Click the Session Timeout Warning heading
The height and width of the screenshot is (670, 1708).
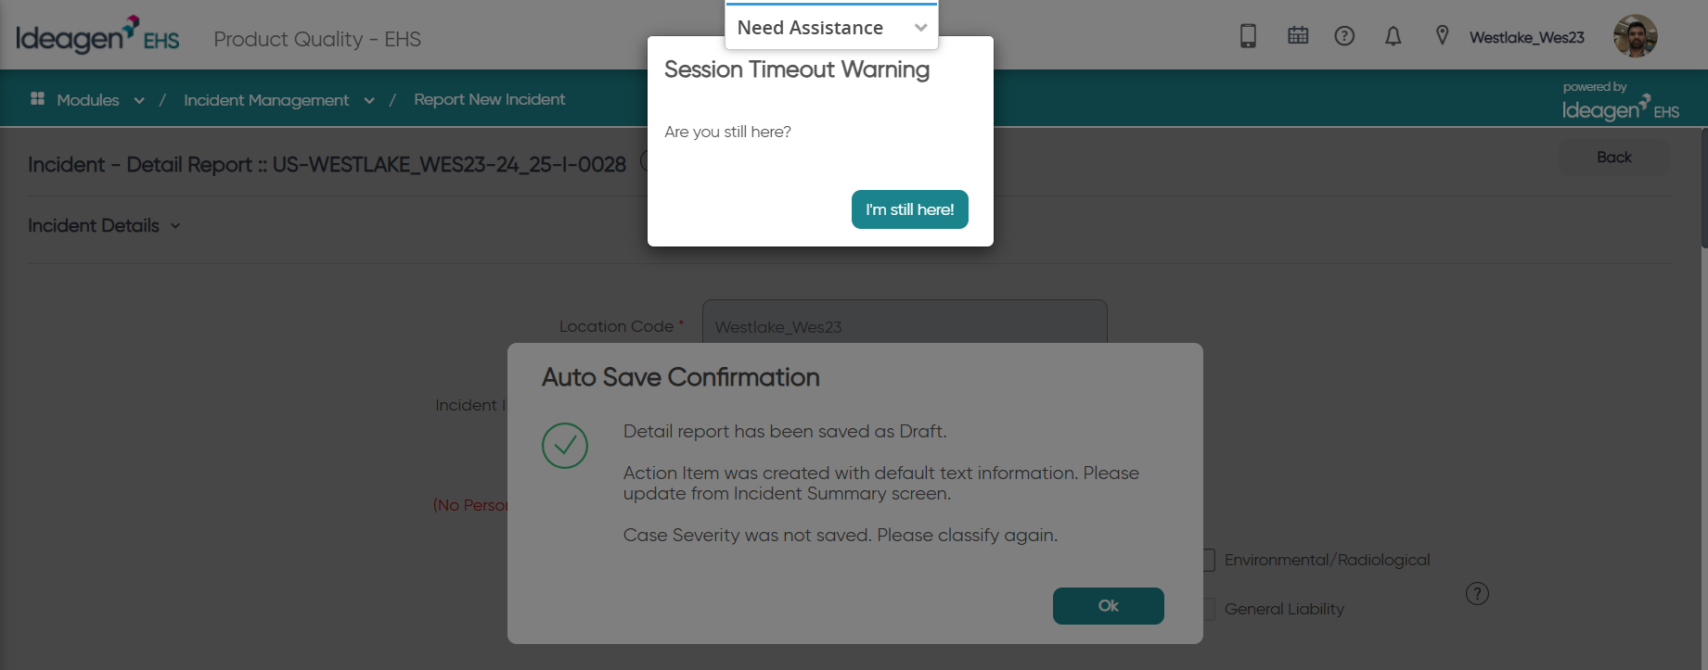tap(797, 70)
